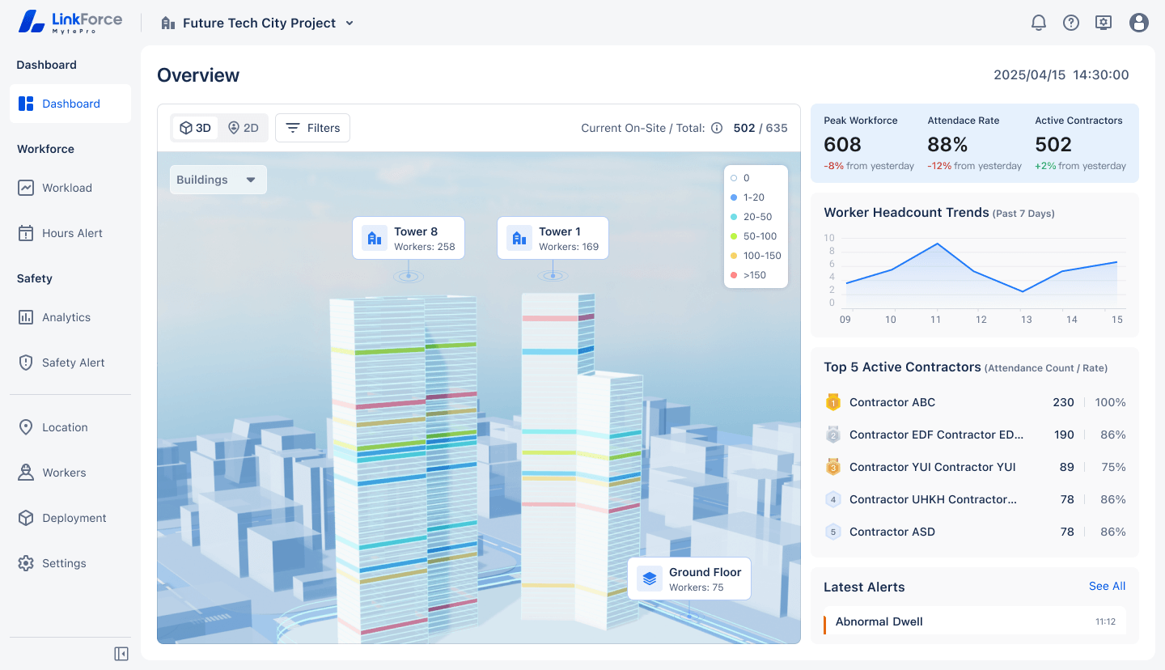Click Contractor YUI rate 75%

1113,467
